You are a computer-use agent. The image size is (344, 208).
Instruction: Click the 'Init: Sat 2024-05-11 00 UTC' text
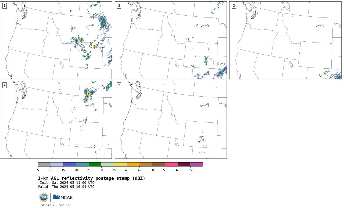tap(67, 183)
